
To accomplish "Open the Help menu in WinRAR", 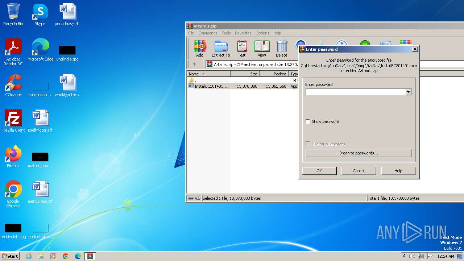I will [277, 33].
